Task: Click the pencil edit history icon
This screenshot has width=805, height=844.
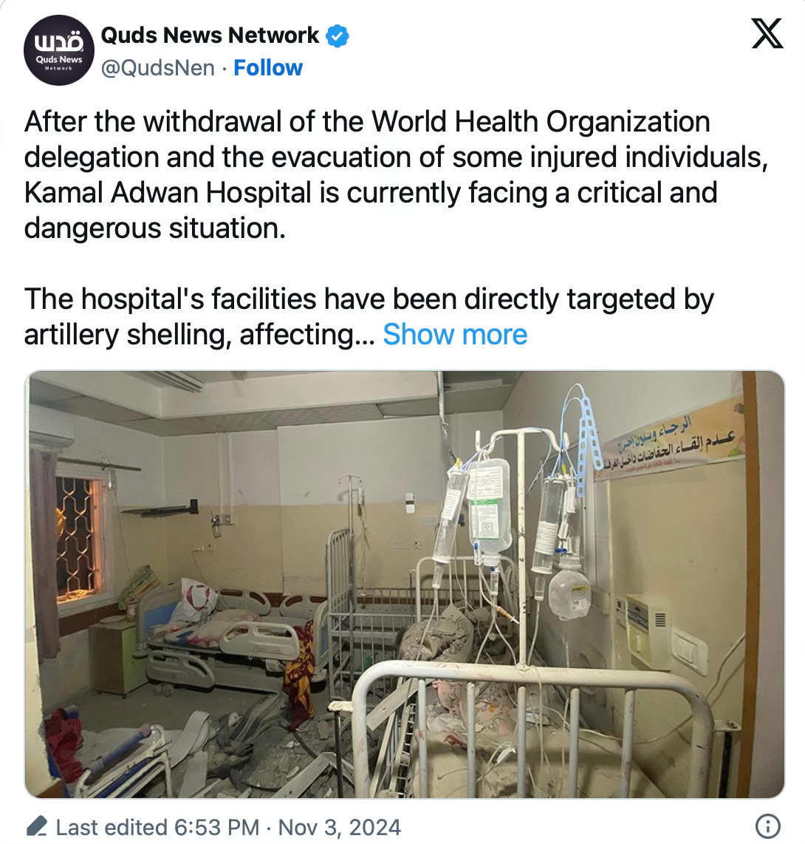Action: (x=37, y=826)
